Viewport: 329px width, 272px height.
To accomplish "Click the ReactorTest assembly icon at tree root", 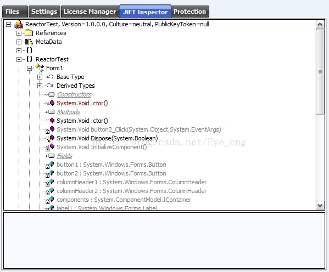I will 19,24.
